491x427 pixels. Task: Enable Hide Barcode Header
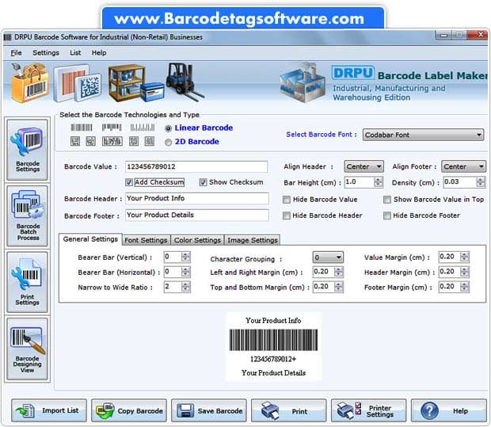[x=286, y=215]
